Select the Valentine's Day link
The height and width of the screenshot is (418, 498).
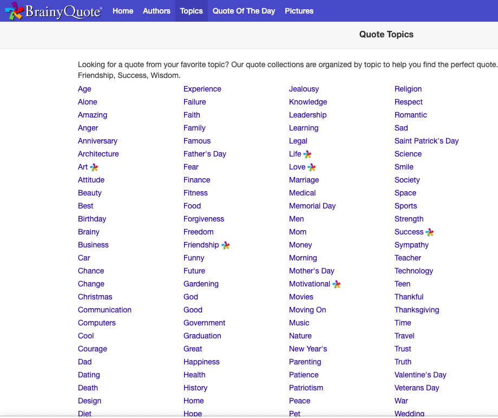[x=421, y=375]
